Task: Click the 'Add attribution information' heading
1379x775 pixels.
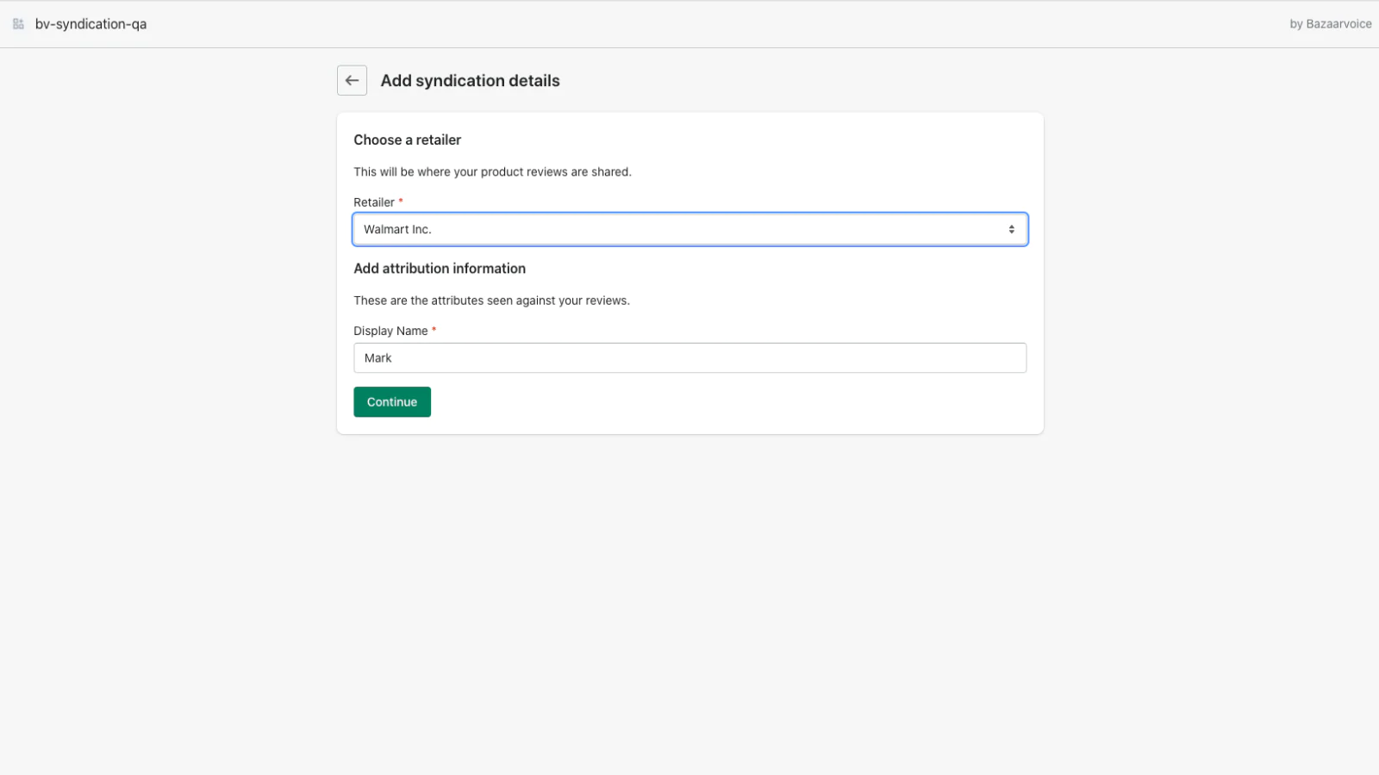Action: point(440,269)
